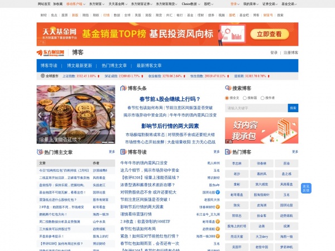The width and height of the screenshot is (335, 251).
Task: Open article 牛年牛市的强内需风口没变 in 博客导读
Action: (144, 163)
